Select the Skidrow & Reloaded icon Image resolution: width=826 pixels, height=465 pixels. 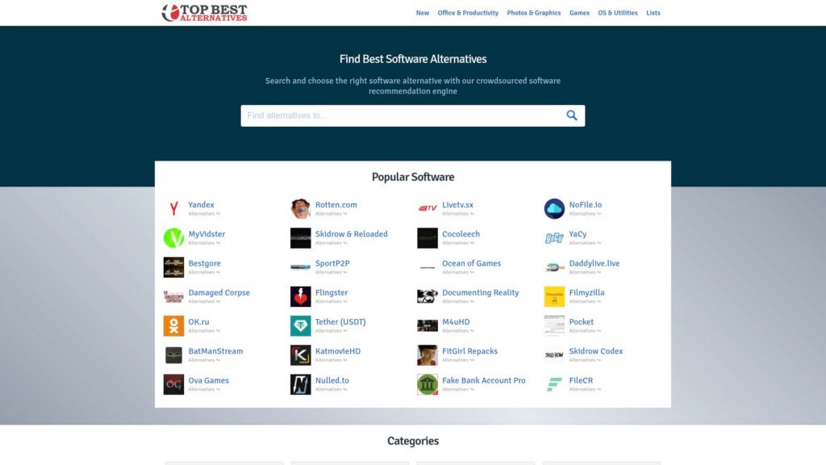[x=301, y=238]
